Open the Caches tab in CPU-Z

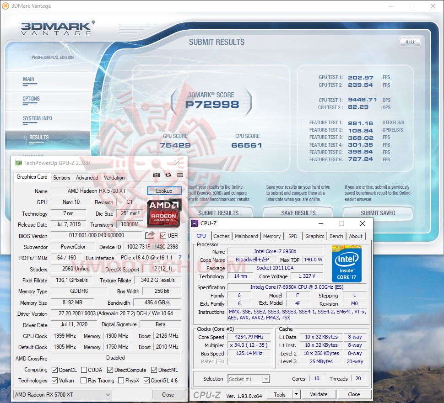tap(221, 236)
